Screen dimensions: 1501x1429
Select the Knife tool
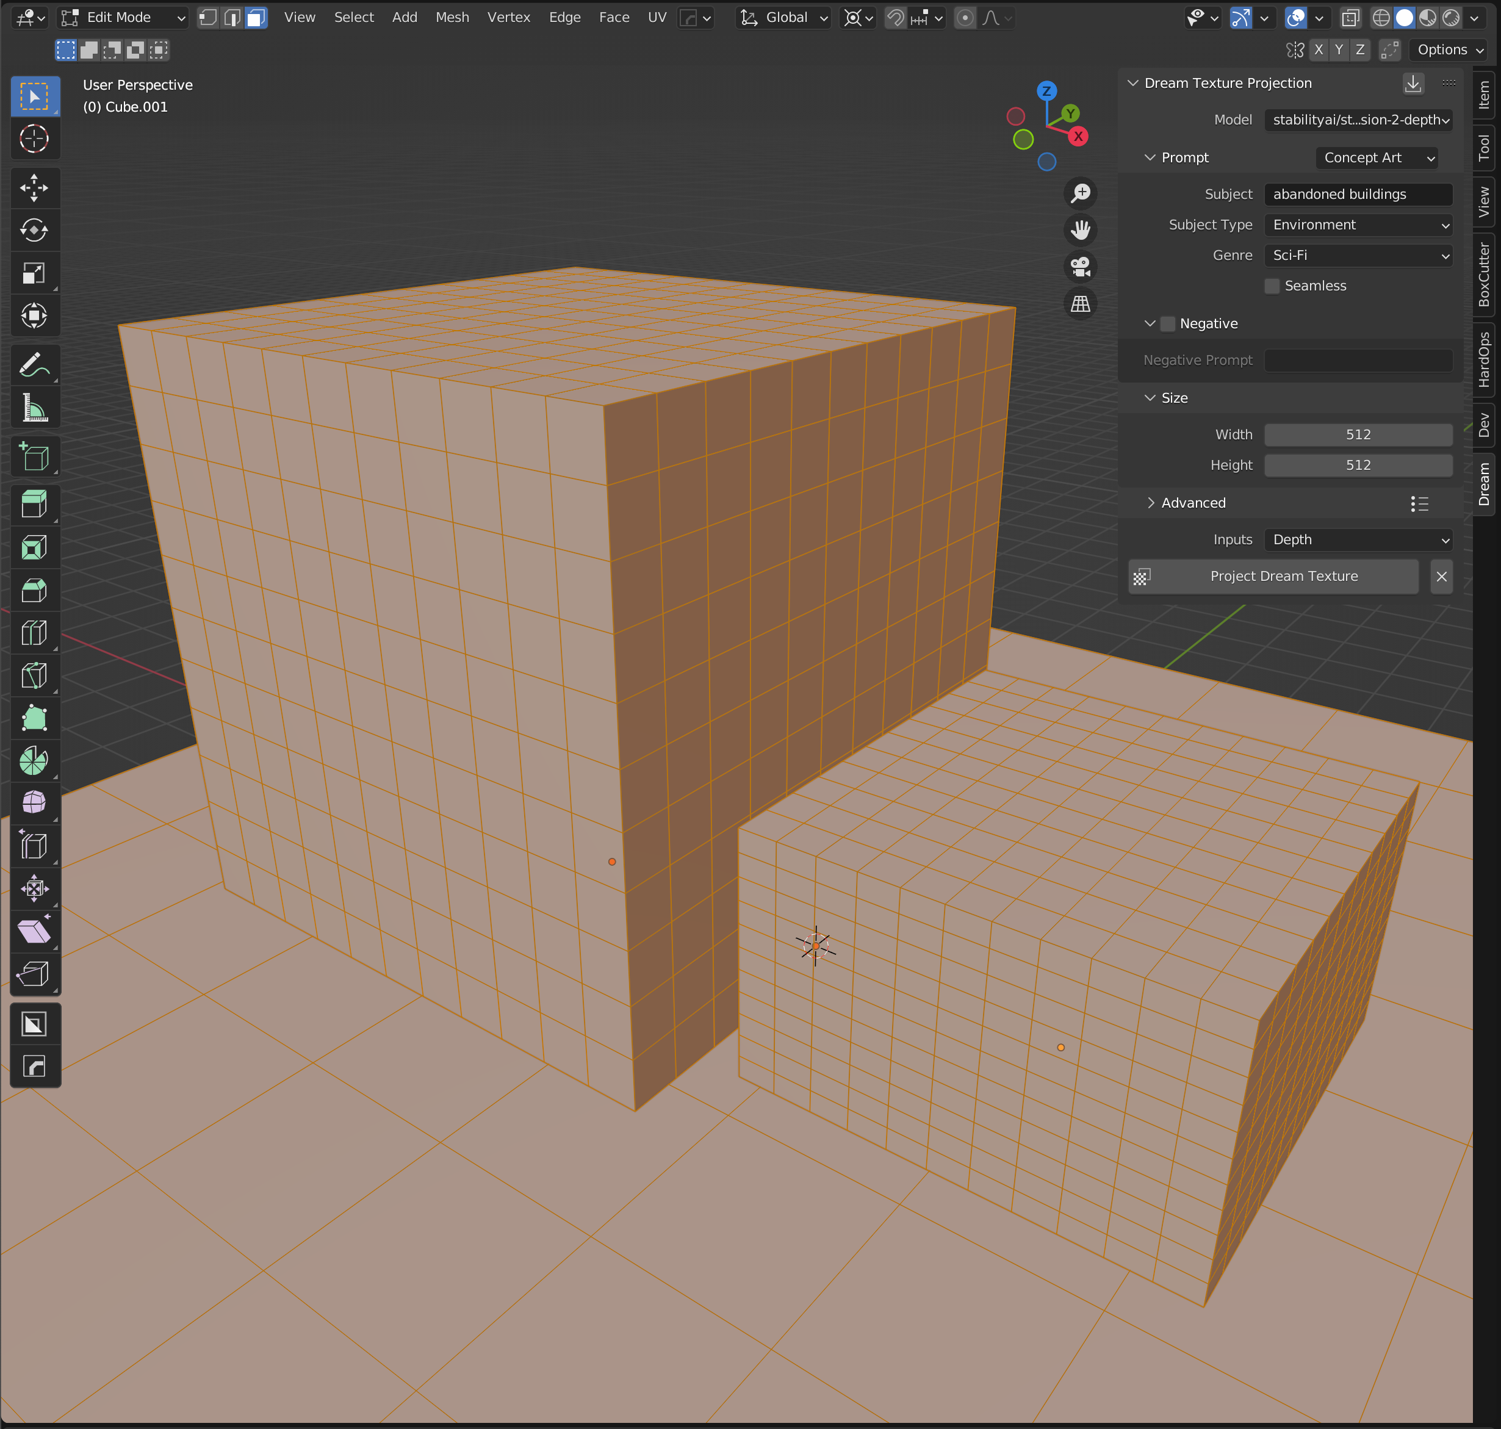34,675
